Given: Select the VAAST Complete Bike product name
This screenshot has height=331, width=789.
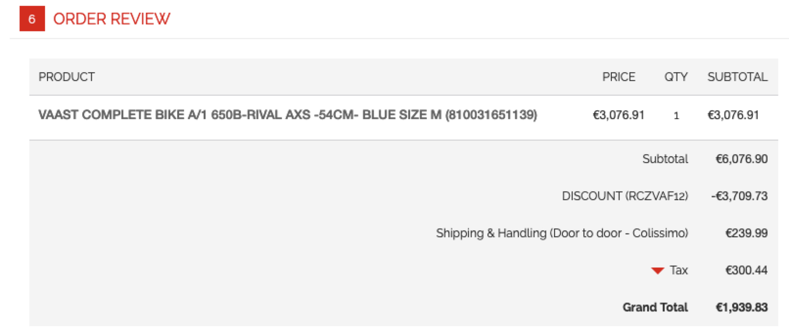Looking at the screenshot, I should point(287,115).
